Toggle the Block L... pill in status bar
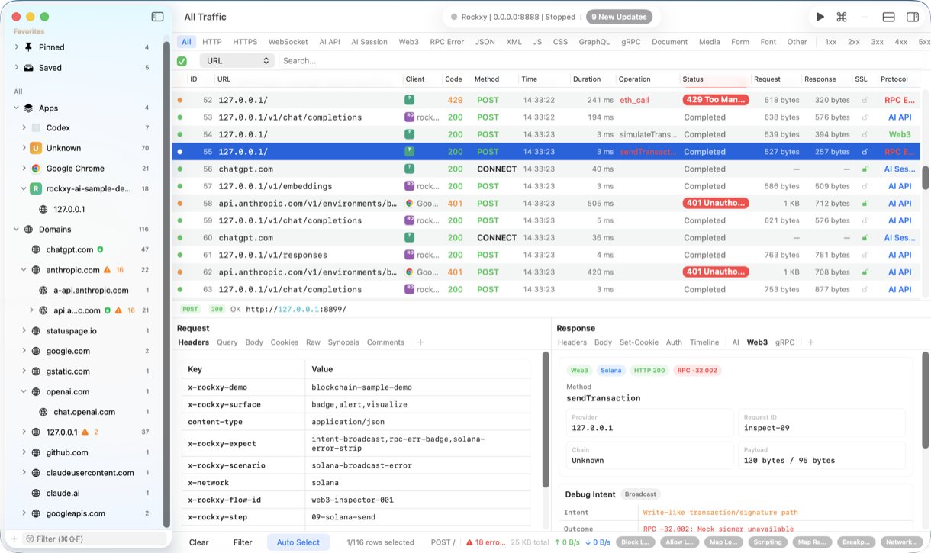The height and width of the screenshot is (553, 931). [x=634, y=542]
